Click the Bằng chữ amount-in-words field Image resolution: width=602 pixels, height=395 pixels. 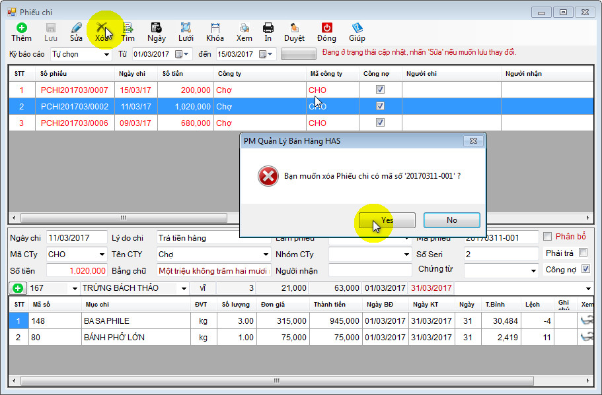pos(213,271)
